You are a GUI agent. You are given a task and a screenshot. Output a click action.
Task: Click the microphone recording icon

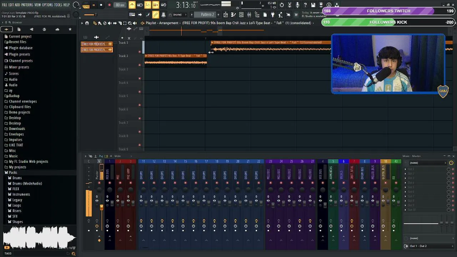(297, 5)
